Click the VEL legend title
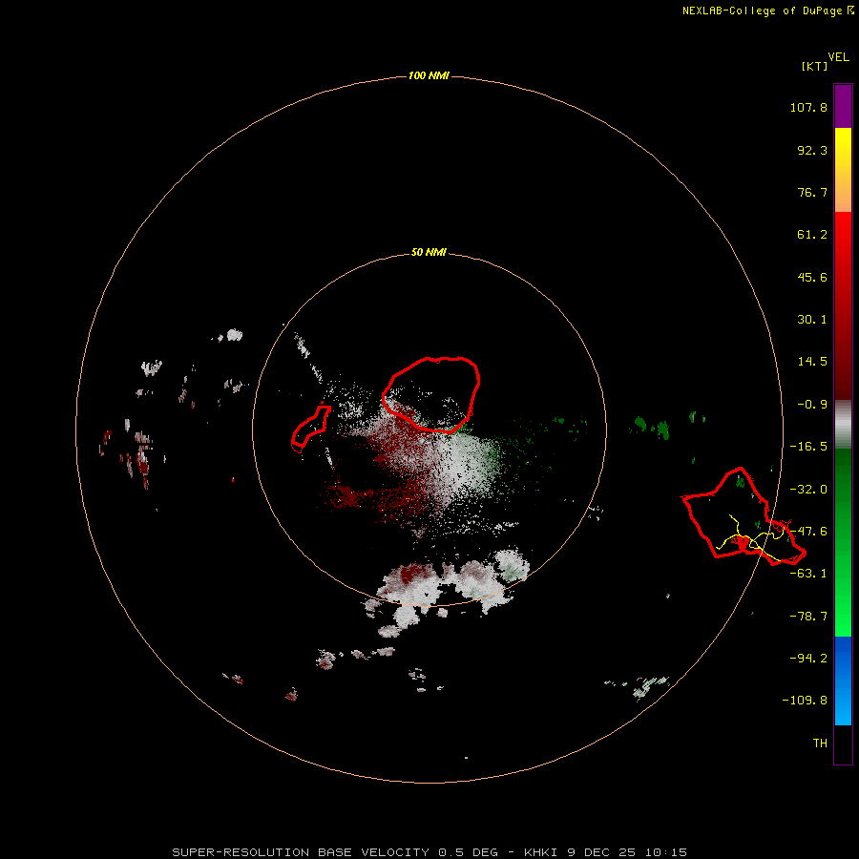 pyautogui.click(x=838, y=56)
